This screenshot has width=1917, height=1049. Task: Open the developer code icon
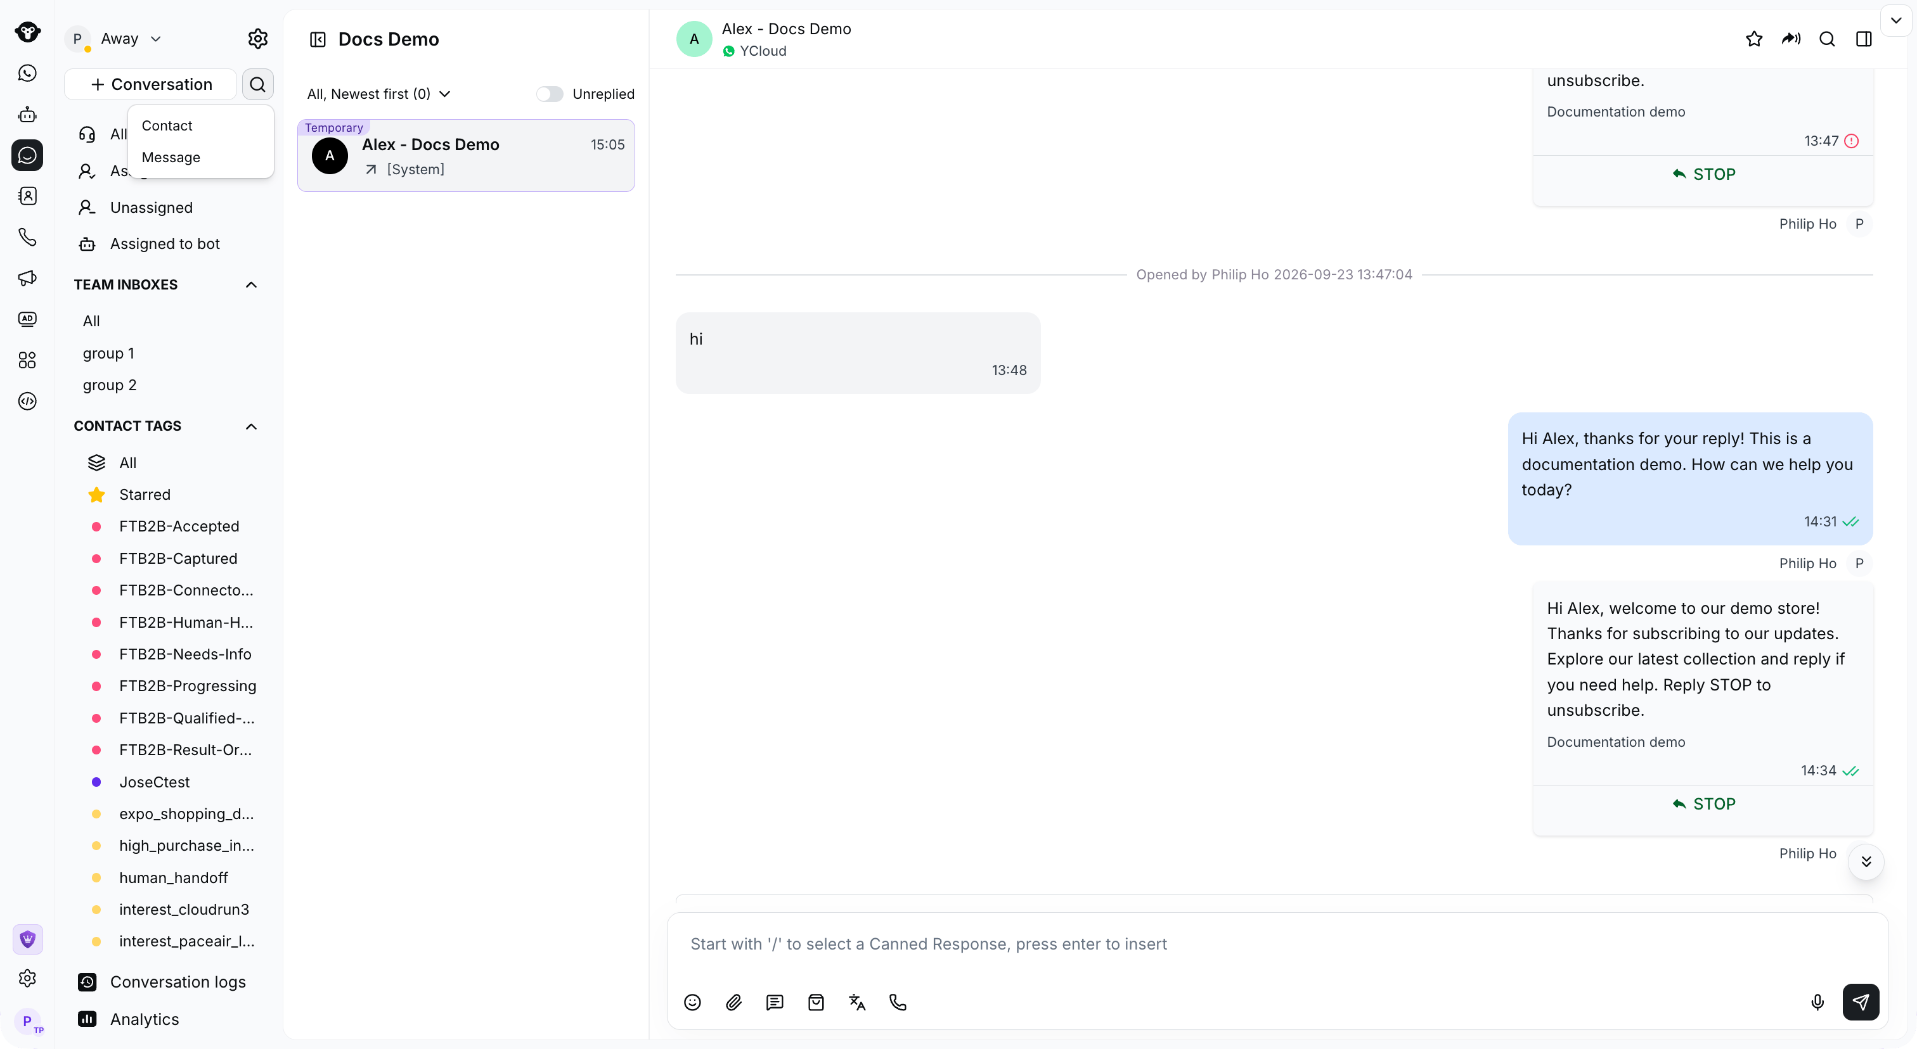point(27,402)
